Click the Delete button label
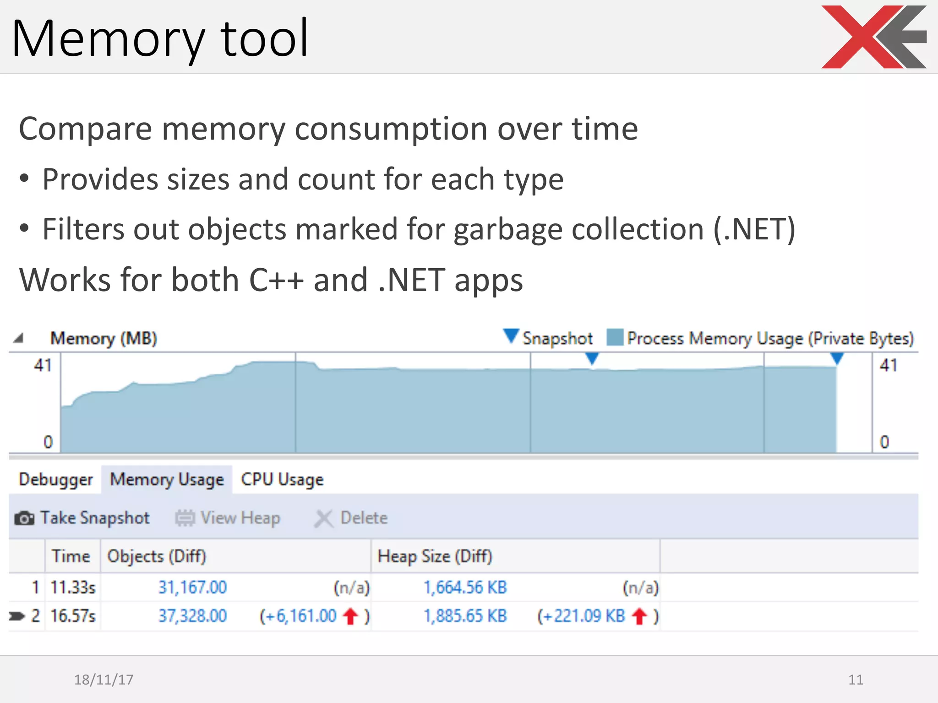This screenshot has width=938, height=703. (x=364, y=518)
